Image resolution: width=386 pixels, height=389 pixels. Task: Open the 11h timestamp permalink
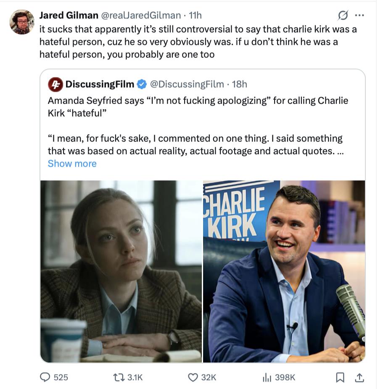(196, 15)
